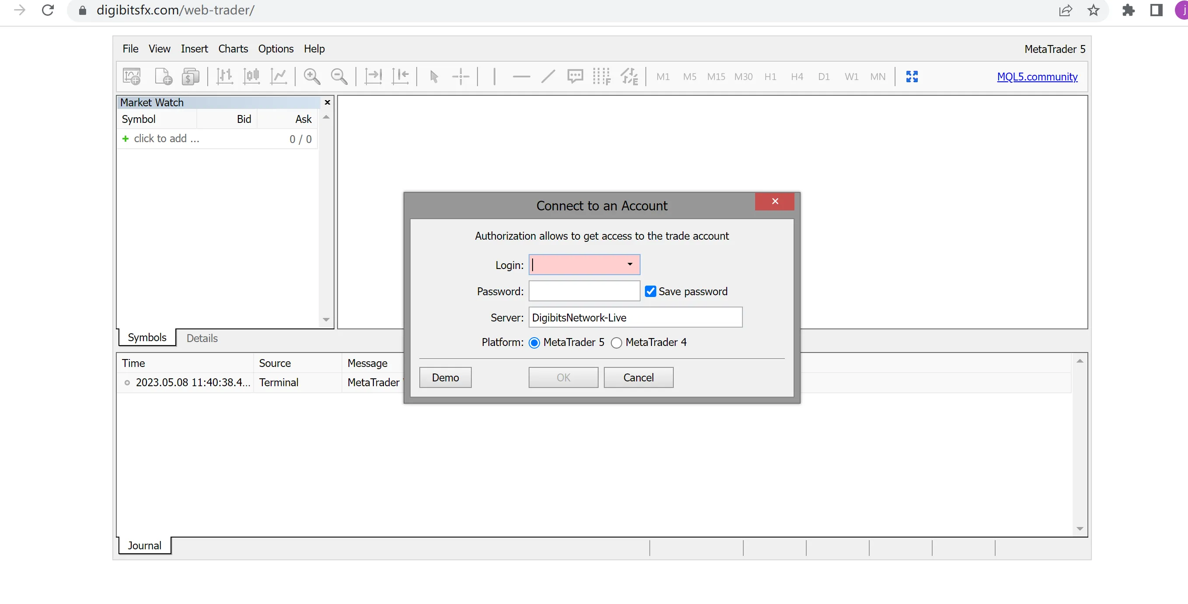Image resolution: width=1188 pixels, height=604 pixels.
Task: Set timeframe to H4
Action: [797, 77]
